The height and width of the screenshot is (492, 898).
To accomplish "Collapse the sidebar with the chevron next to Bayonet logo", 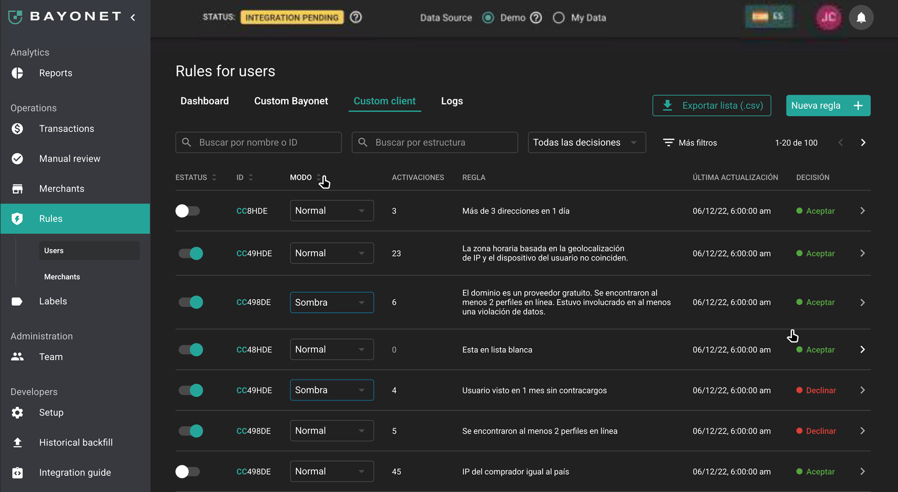I will coord(133,17).
